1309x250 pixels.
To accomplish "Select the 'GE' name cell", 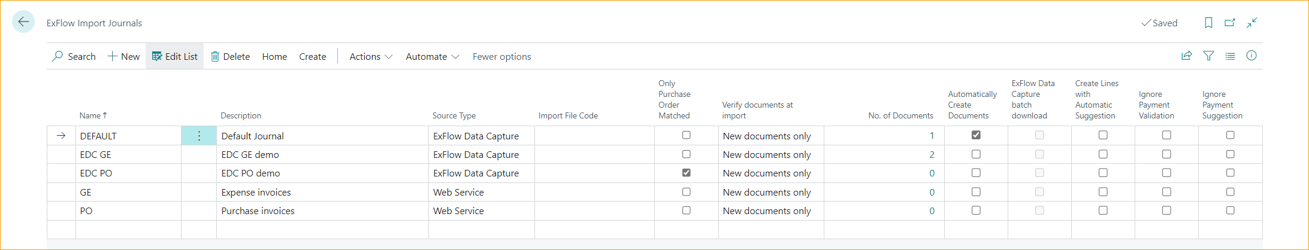I will click(x=128, y=192).
